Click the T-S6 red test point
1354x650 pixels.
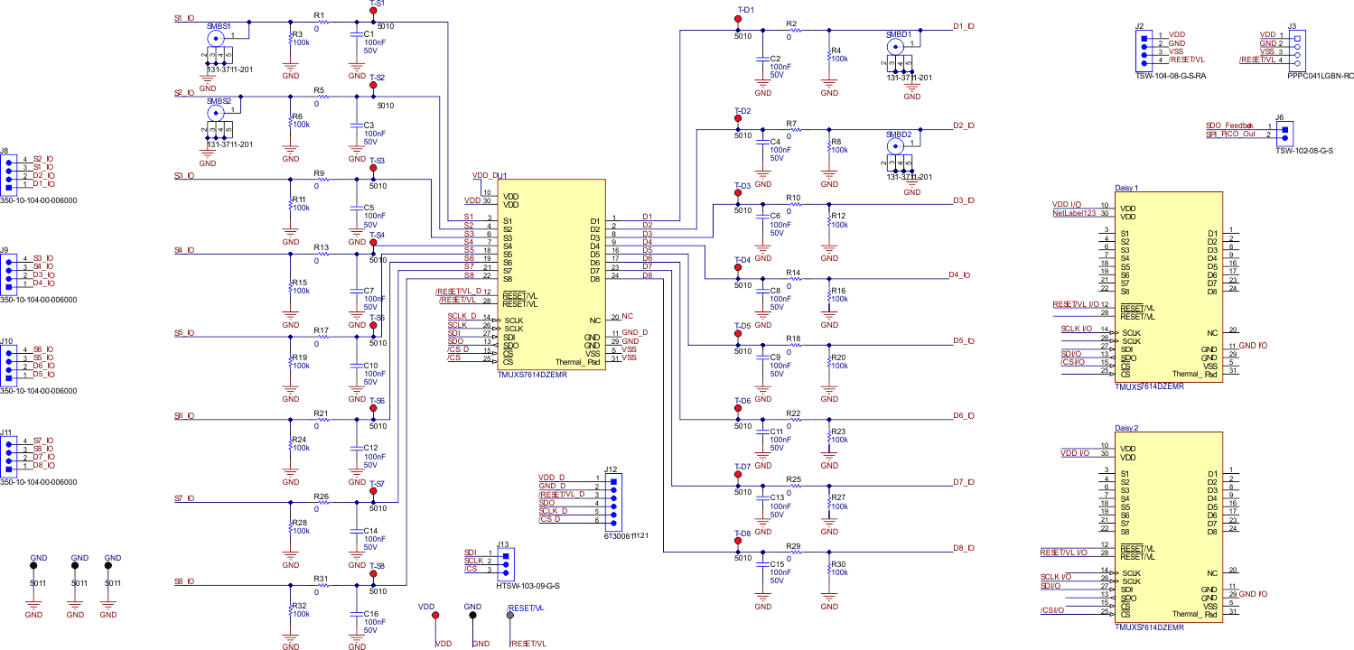click(x=373, y=409)
